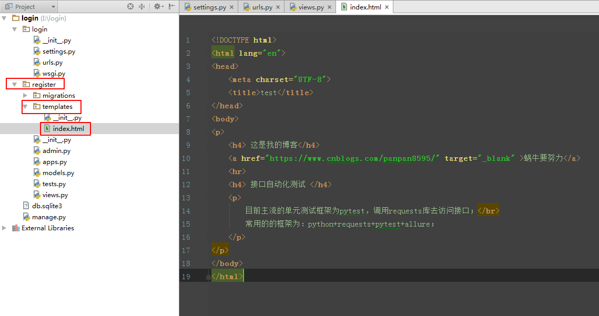Switch to the settings.py tab
The height and width of the screenshot is (316, 599).
[209, 7]
